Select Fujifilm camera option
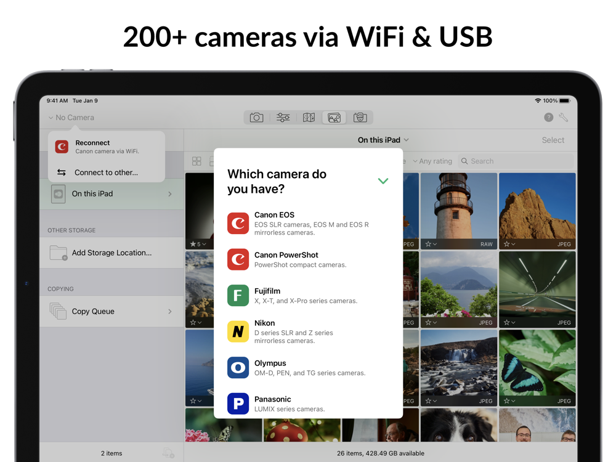The width and height of the screenshot is (616, 462). click(308, 296)
